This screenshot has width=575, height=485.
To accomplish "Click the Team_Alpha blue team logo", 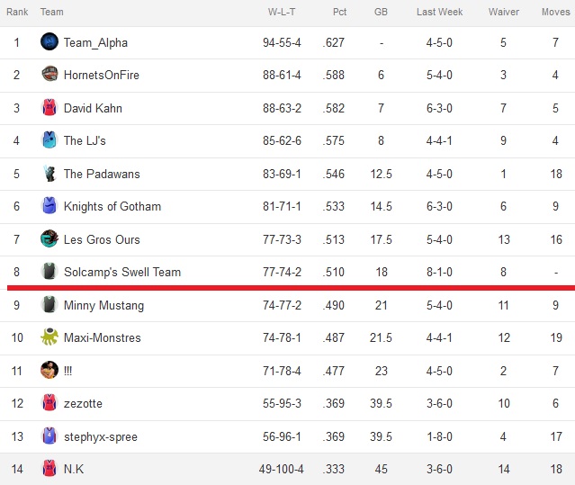I will [49, 41].
